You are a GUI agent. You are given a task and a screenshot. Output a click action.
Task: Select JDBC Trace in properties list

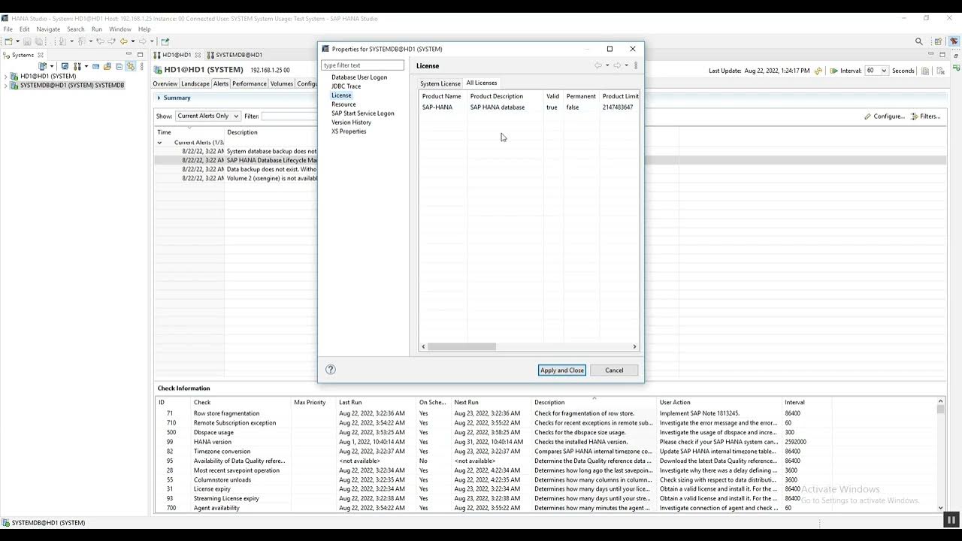[346, 86]
